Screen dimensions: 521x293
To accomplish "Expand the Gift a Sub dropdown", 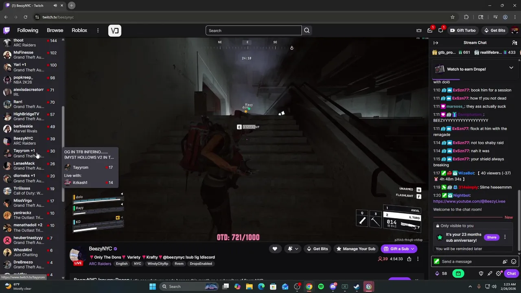I will tap(412, 249).
